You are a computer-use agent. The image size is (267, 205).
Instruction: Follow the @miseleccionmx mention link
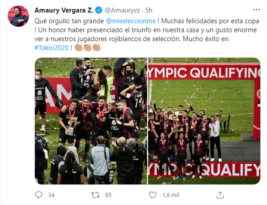point(131,21)
